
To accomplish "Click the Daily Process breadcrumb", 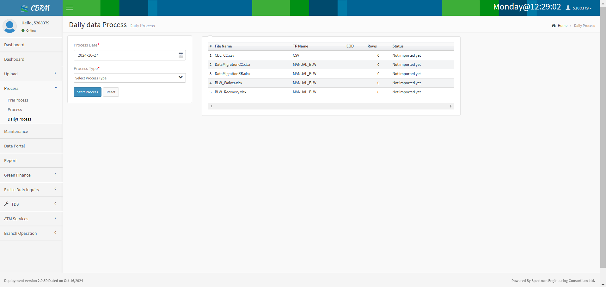I will (584, 26).
